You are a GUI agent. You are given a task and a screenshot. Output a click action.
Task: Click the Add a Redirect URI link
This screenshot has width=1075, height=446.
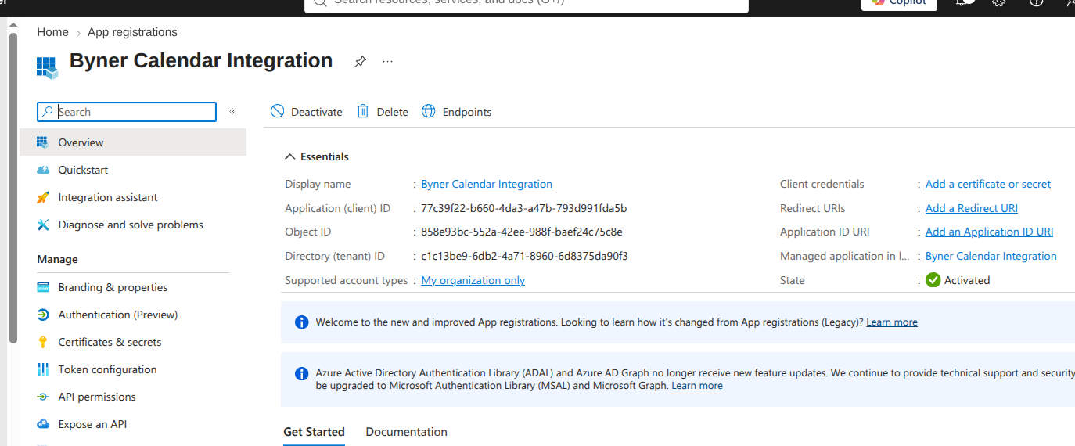[x=972, y=208]
